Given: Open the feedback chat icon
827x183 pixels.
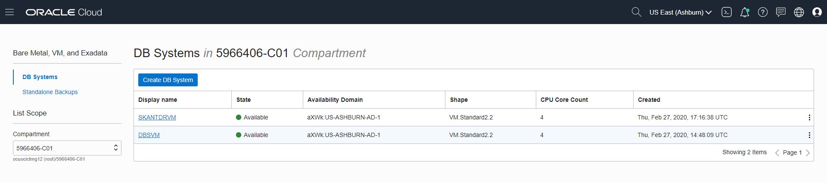Looking at the screenshot, I should 781,12.
